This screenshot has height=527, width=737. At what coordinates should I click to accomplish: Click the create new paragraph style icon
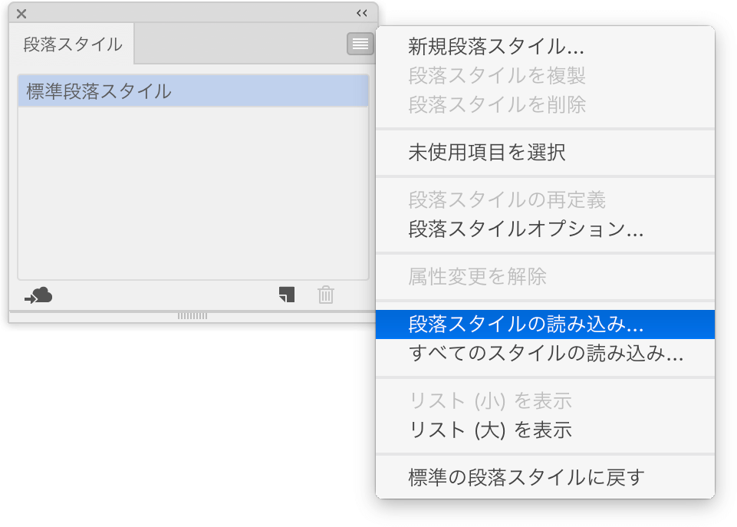click(x=287, y=295)
